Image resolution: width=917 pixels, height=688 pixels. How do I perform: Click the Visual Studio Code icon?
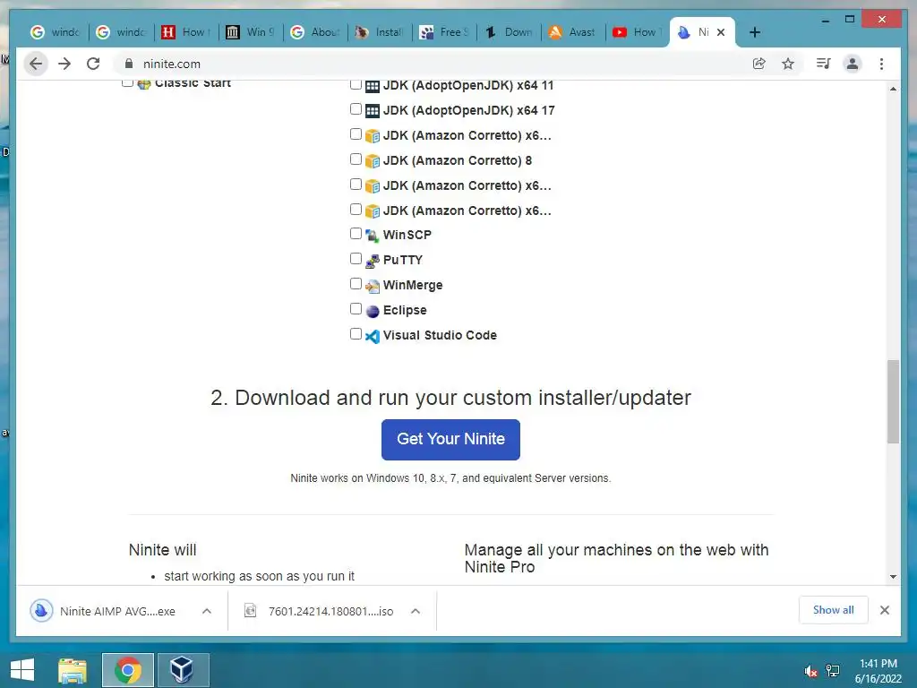372,336
